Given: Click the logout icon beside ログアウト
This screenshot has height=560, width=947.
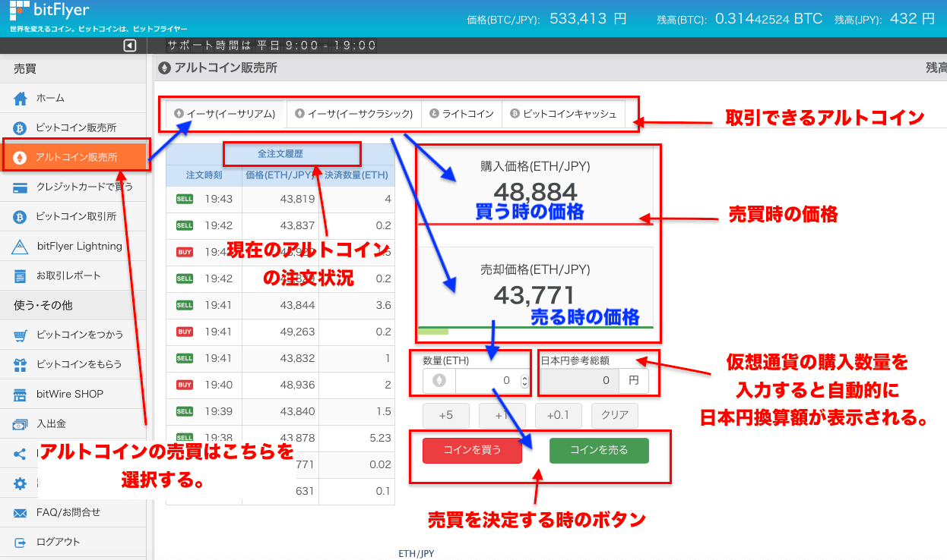Looking at the screenshot, I should (21, 543).
